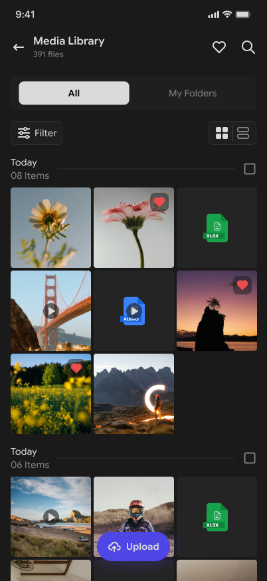Toggle heart on sunset rock silhouette photo
This screenshot has width=267, height=581.
point(242,285)
